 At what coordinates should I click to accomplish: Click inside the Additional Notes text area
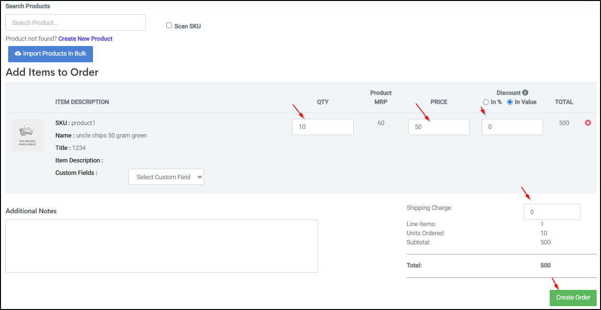pyautogui.click(x=162, y=246)
